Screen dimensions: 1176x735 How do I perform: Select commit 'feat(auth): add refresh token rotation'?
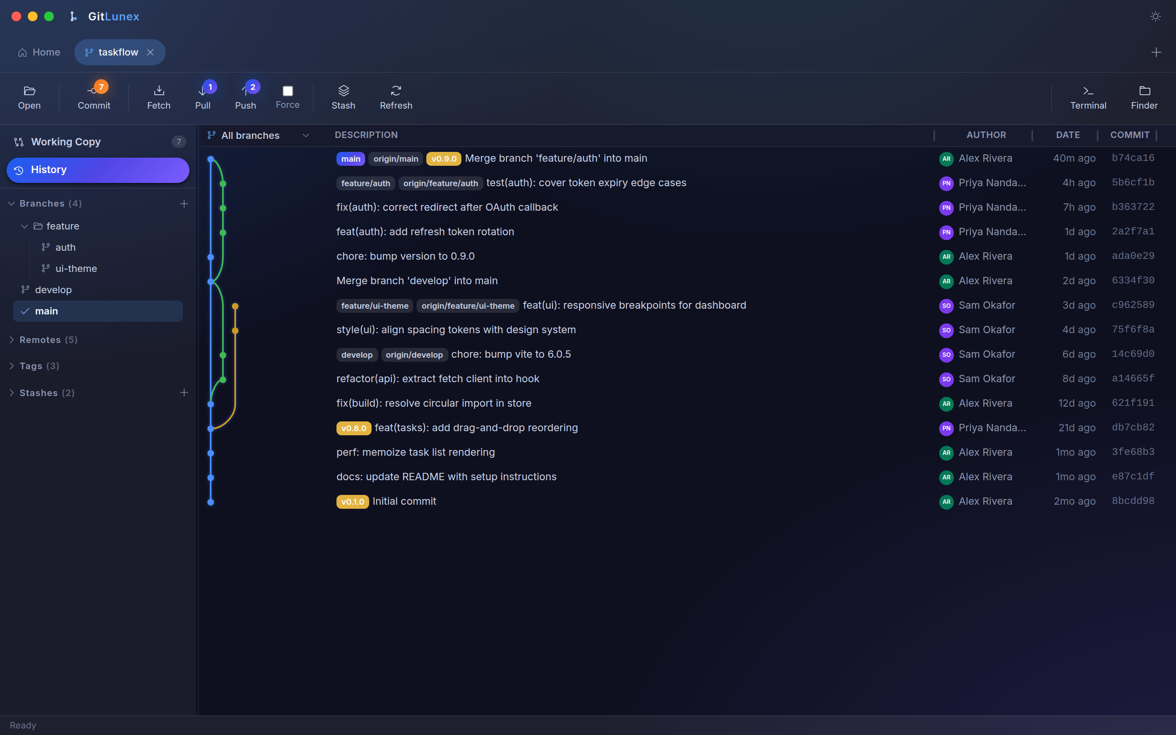687,232
